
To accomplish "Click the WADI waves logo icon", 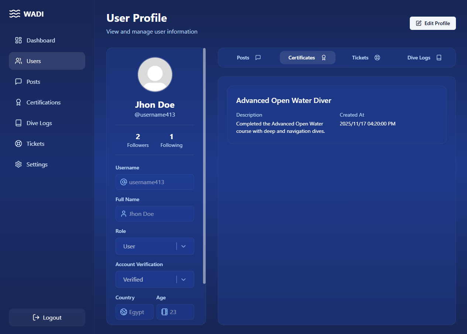I will (x=14, y=14).
